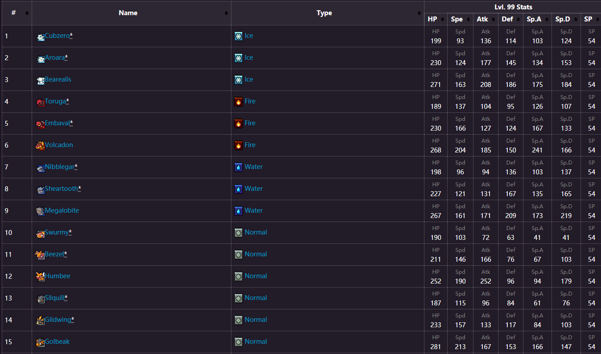Click the Golbeak sprite icon
This screenshot has width=601, height=354.
pyautogui.click(x=40, y=342)
